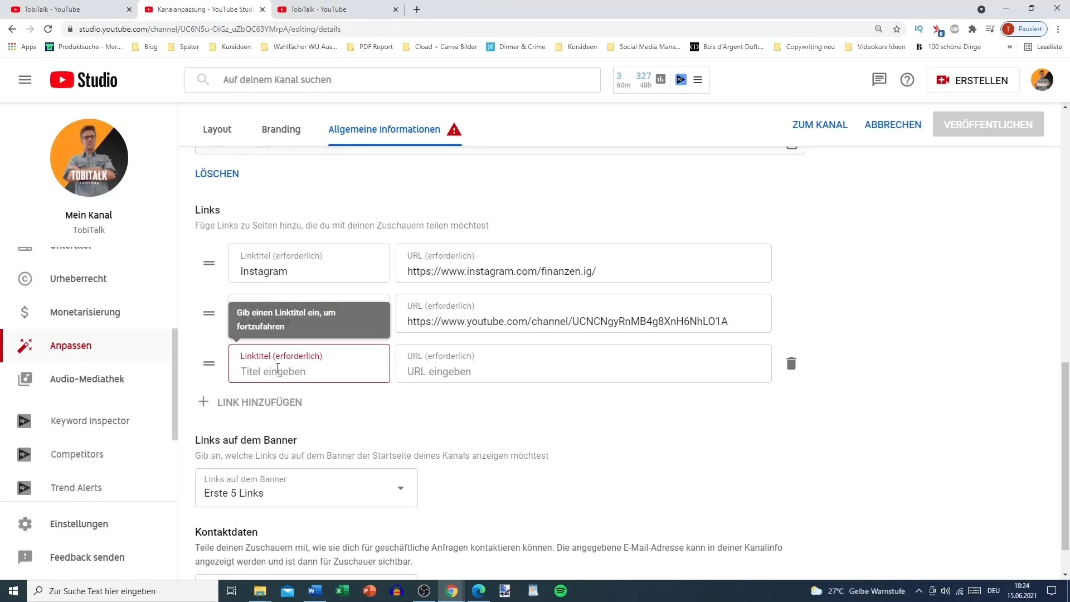
Task: Switch to the Layout tab
Action: coord(217,129)
